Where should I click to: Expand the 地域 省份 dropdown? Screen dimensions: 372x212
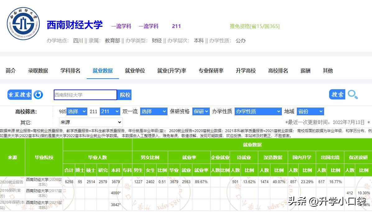pos(310,111)
